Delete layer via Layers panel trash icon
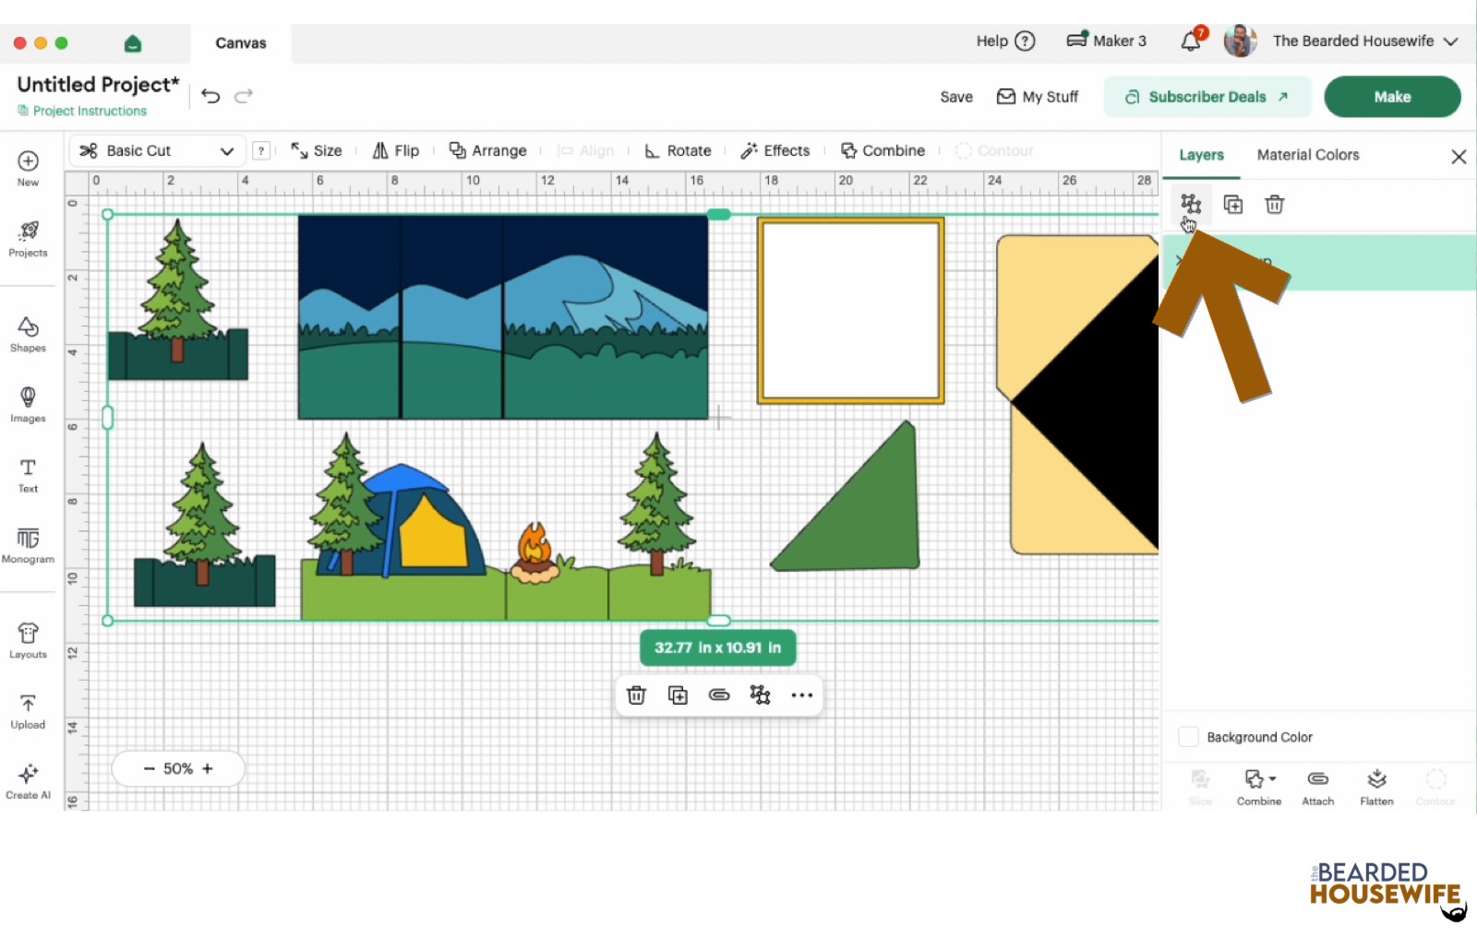Screen dimensions: 1477x938 click(x=1275, y=204)
